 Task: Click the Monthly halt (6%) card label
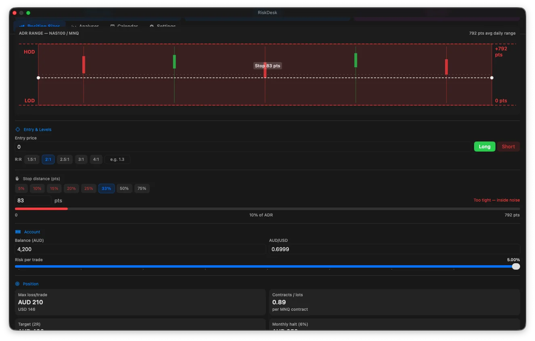click(x=290, y=324)
